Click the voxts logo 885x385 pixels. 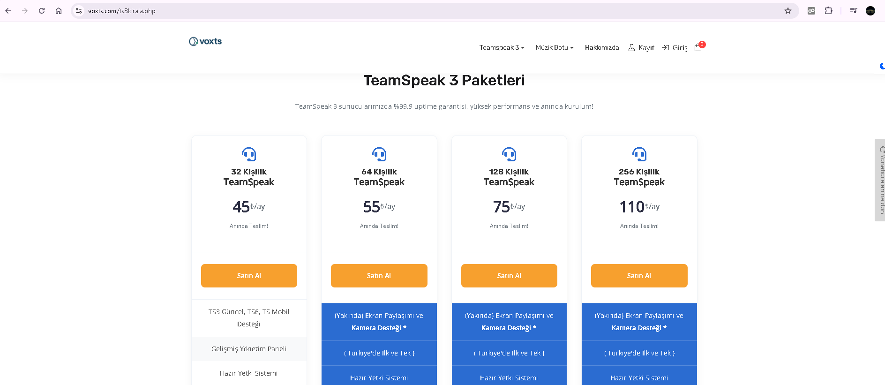click(x=205, y=41)
